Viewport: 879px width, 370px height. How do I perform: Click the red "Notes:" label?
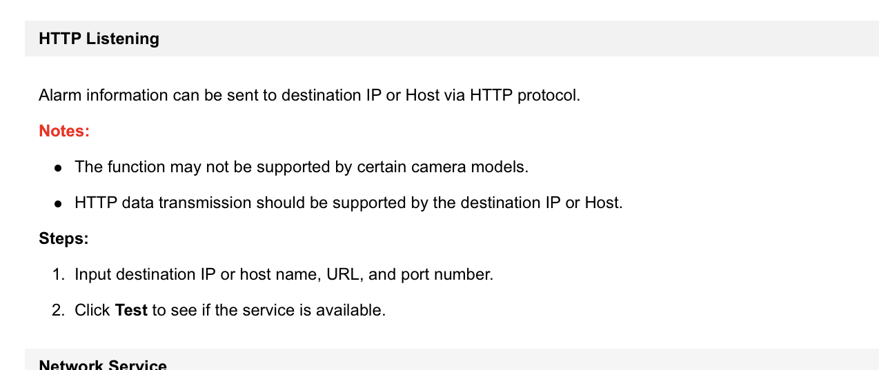[64, 131]
